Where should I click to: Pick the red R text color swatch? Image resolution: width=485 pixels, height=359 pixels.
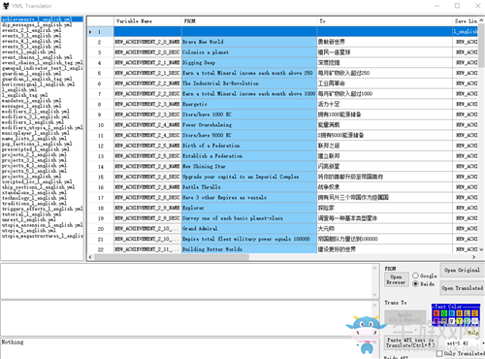(x=436, y=313)
